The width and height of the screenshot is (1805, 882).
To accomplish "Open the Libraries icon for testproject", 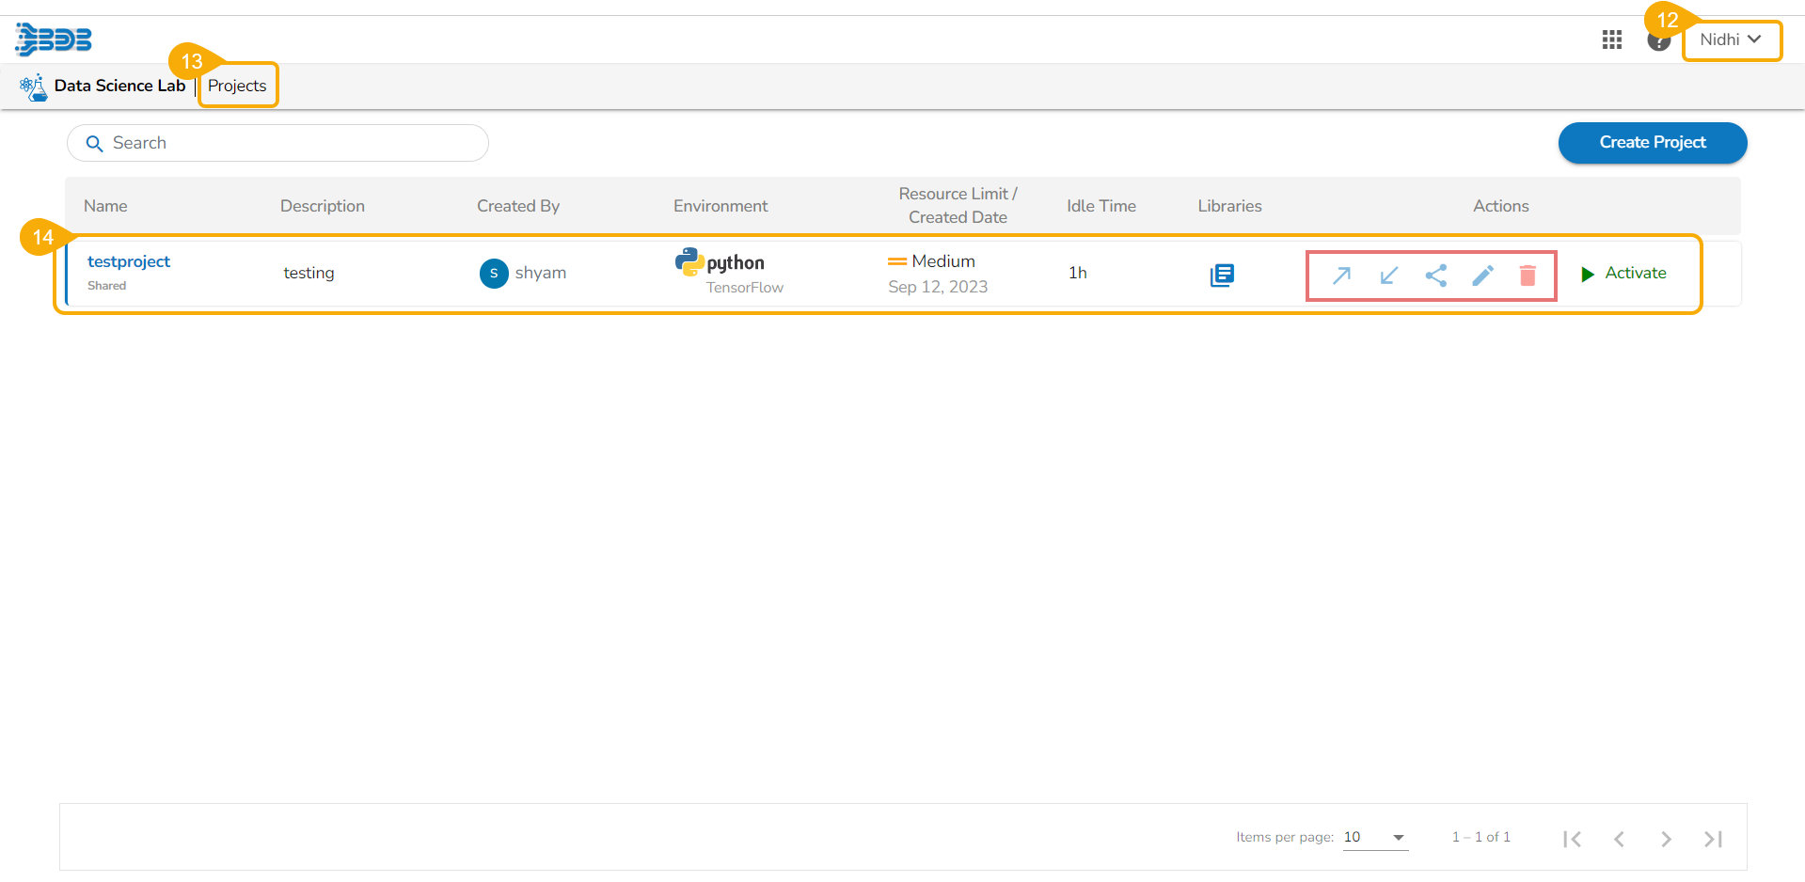I will point(1221,275).
